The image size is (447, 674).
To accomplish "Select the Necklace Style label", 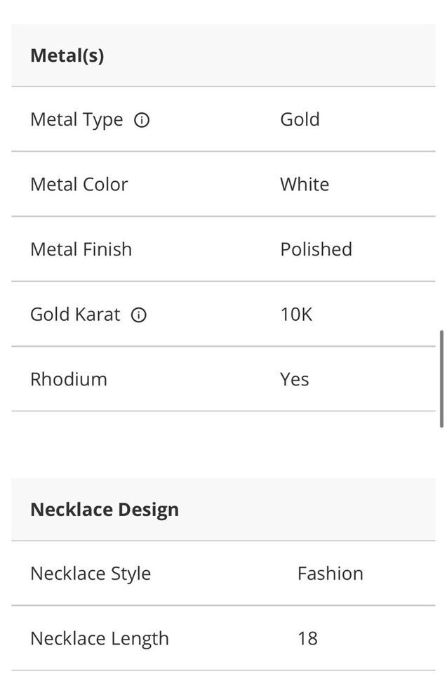I will coord(91,573).
